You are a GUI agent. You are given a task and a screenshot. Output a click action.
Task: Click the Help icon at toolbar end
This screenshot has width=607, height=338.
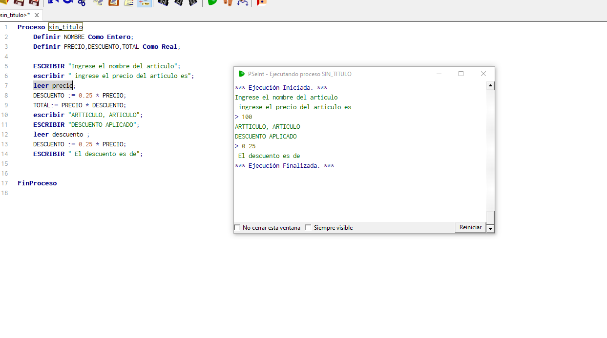(262, 2)
